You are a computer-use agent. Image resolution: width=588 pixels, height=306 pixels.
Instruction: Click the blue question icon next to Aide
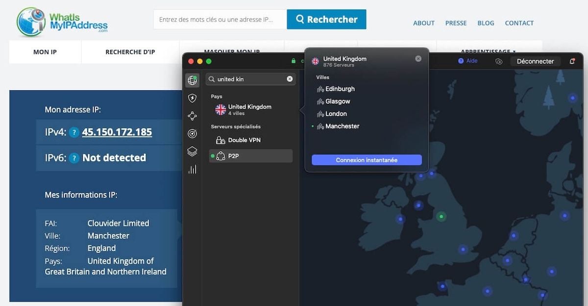[x=461, y=61]
